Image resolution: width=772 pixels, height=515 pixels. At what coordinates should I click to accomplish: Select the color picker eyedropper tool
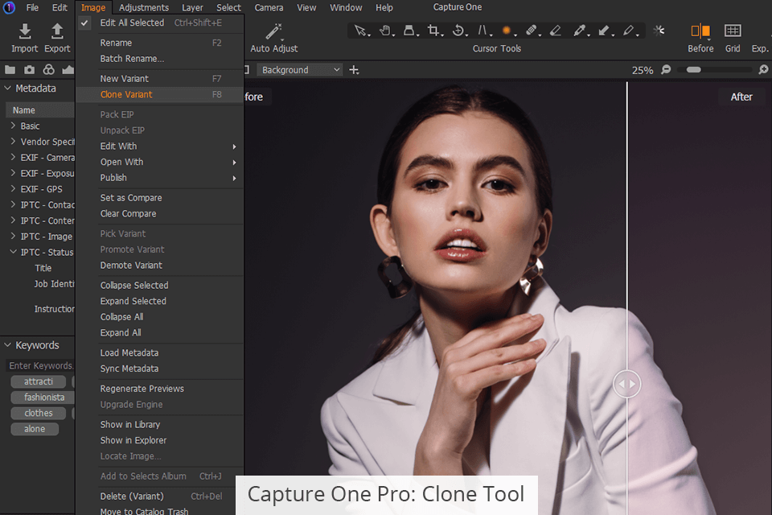coord(580,31)
